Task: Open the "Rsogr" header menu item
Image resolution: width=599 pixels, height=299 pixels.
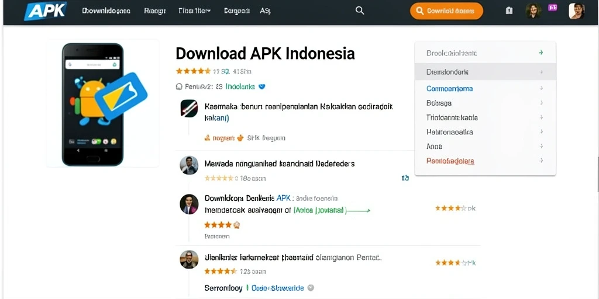Action: [x=154, y=11]
